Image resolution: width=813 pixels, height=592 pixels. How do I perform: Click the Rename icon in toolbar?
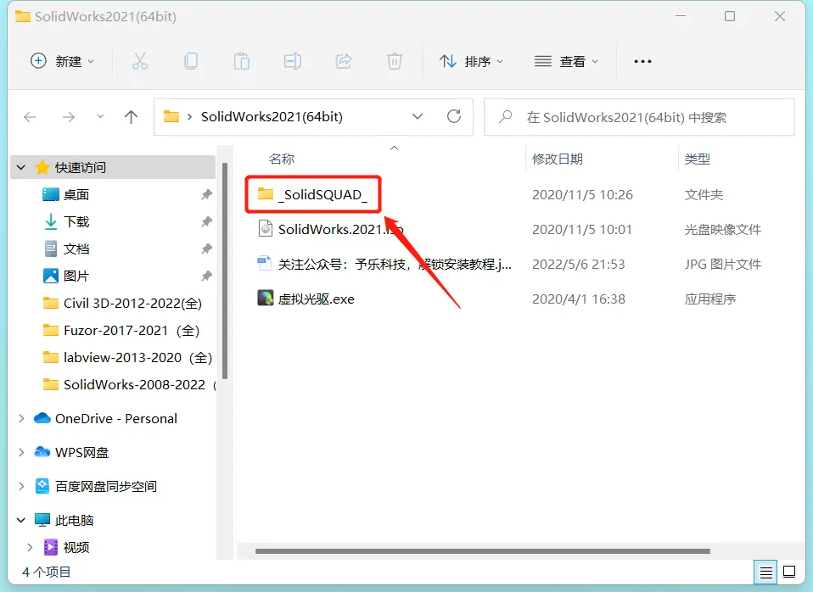(293, 61)
